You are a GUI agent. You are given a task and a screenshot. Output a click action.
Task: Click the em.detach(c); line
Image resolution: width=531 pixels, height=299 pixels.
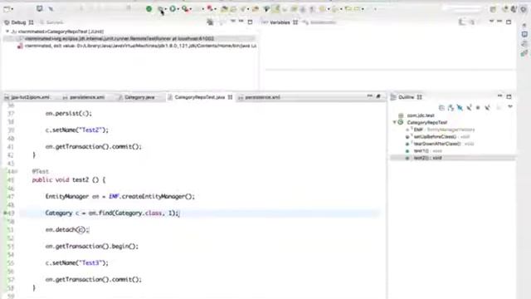(67, 230)
